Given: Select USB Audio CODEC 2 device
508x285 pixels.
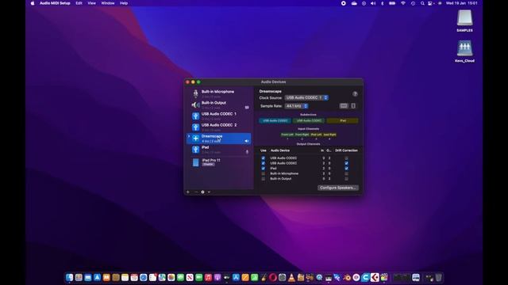Looking at the screenshot, I should click(219, 127).
